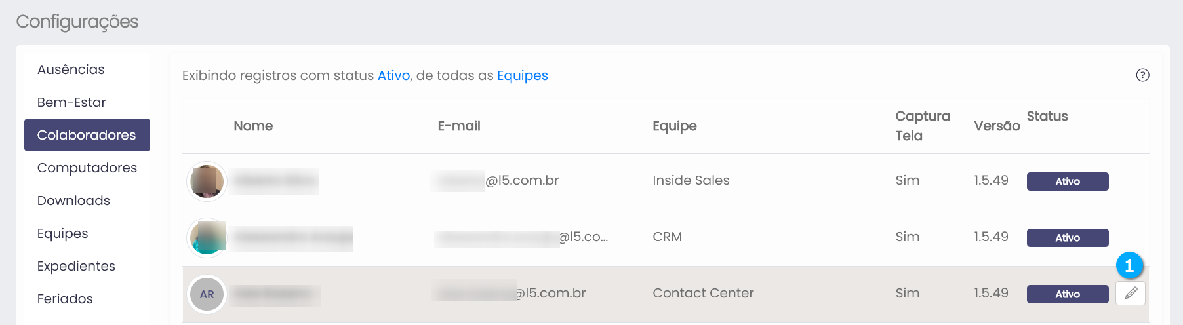Open the help question mark icon
Image resolution: width=1183 pixels, height=325 pixels.
(1142, 75)
